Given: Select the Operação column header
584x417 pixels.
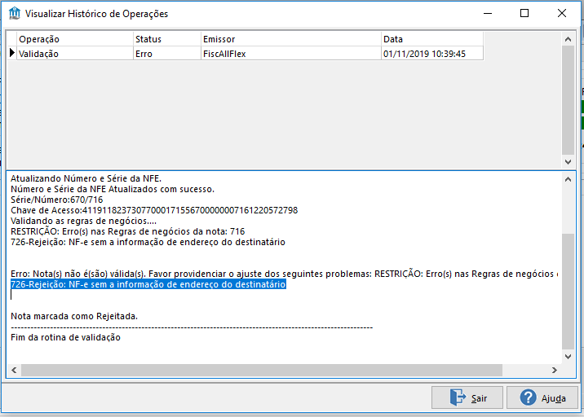Looking at the screenshot, I should 75,39.
